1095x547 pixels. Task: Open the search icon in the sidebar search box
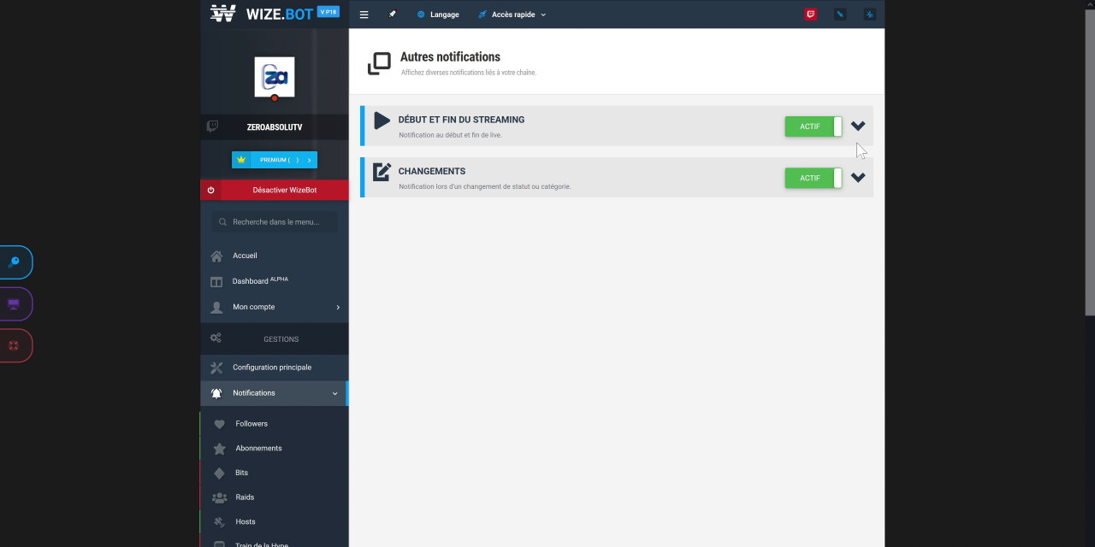pos(222,221)
